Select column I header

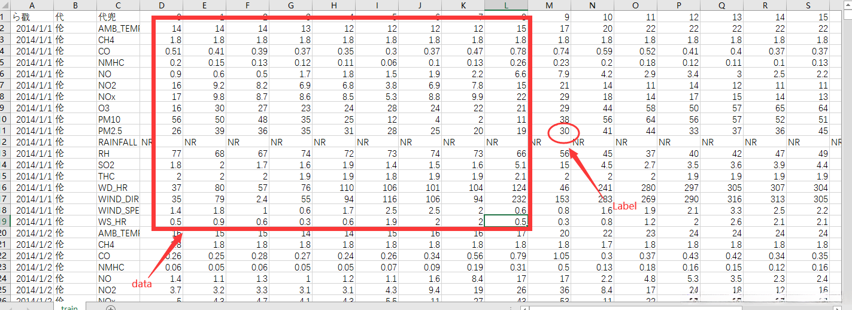point(377,5)
